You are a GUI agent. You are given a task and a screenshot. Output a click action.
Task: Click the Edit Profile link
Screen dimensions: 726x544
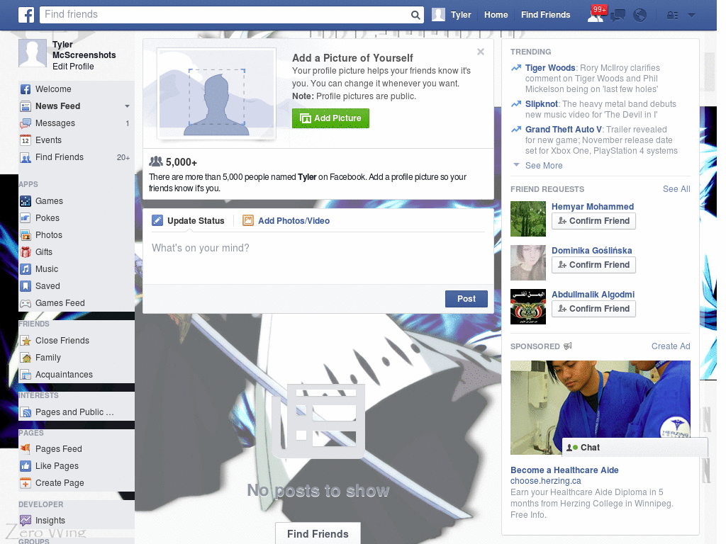(x=73, y=67)
